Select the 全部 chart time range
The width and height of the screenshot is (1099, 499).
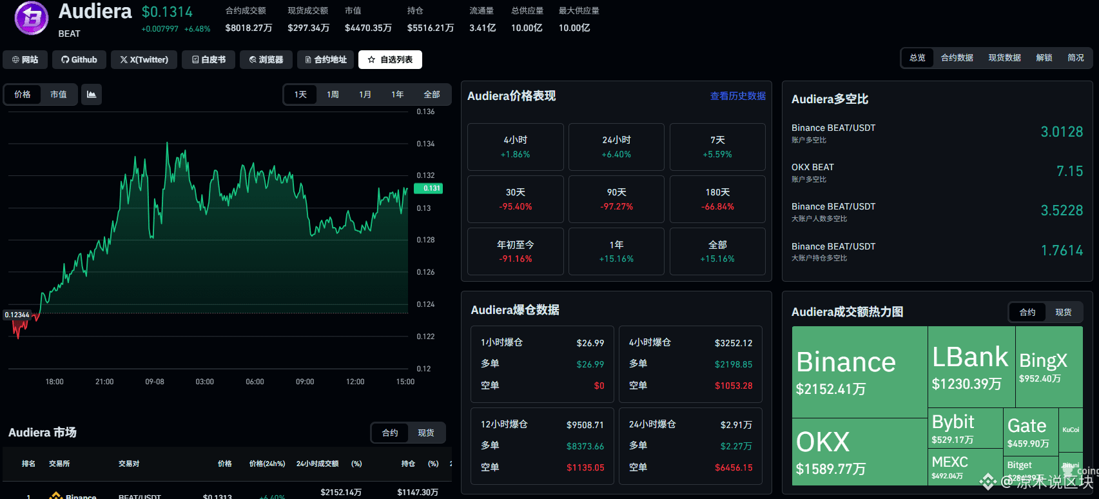[x=432, y=94]
